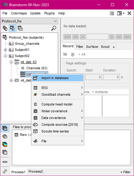Collapse the Subject02 node
The image size is (134, 176).
click(5, 56)
